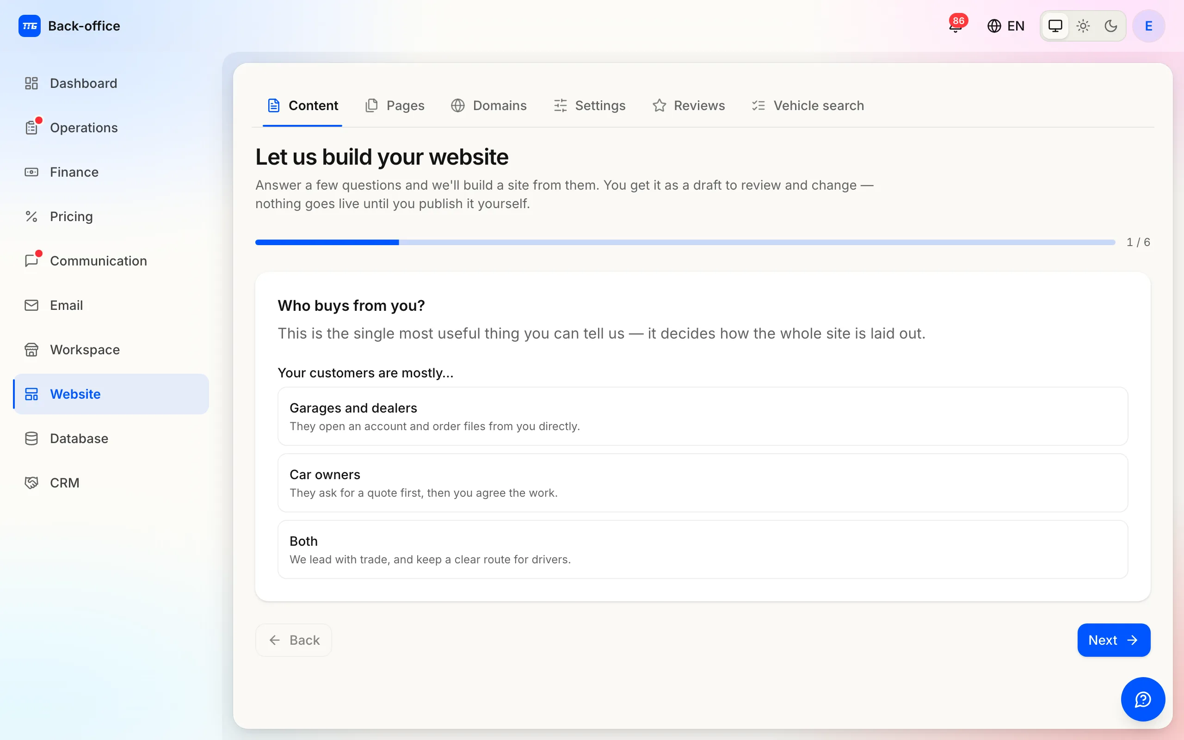Screen dimensions: 1184x740
Task: Click the Vehicle search checklist icon
Action: (758, 106)
